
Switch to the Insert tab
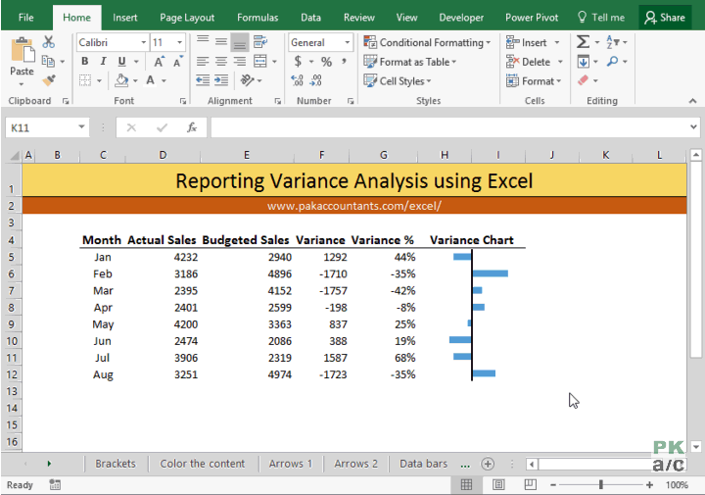[x=125, y=18]
